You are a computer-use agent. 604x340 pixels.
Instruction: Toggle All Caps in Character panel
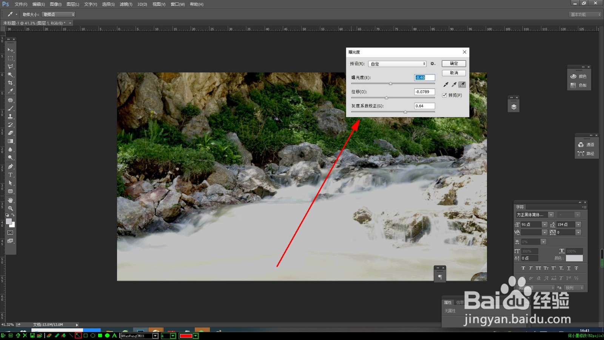(x=538, y=268)
